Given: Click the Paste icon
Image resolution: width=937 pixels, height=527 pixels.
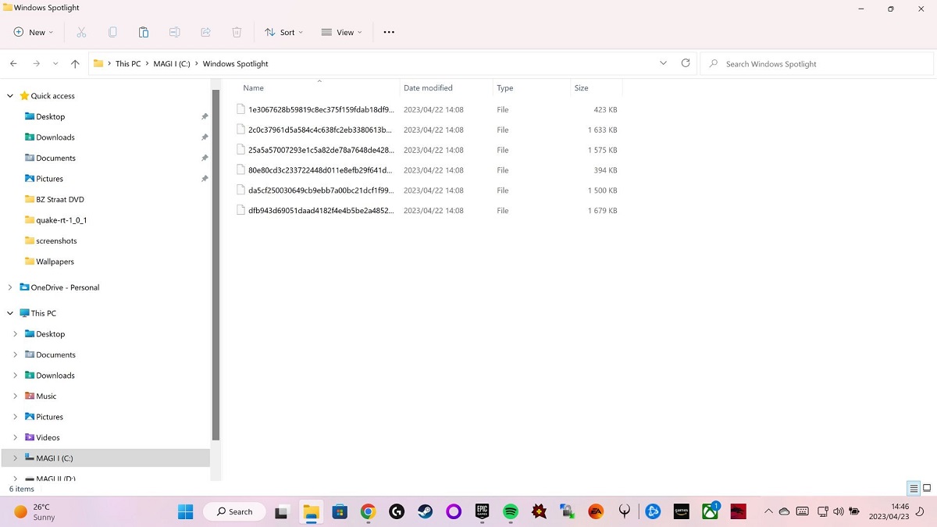Looking at the screenshot, I should tap(143, 32).
